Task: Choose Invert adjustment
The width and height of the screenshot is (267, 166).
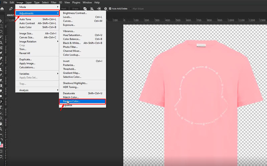Action: [82, 61]
